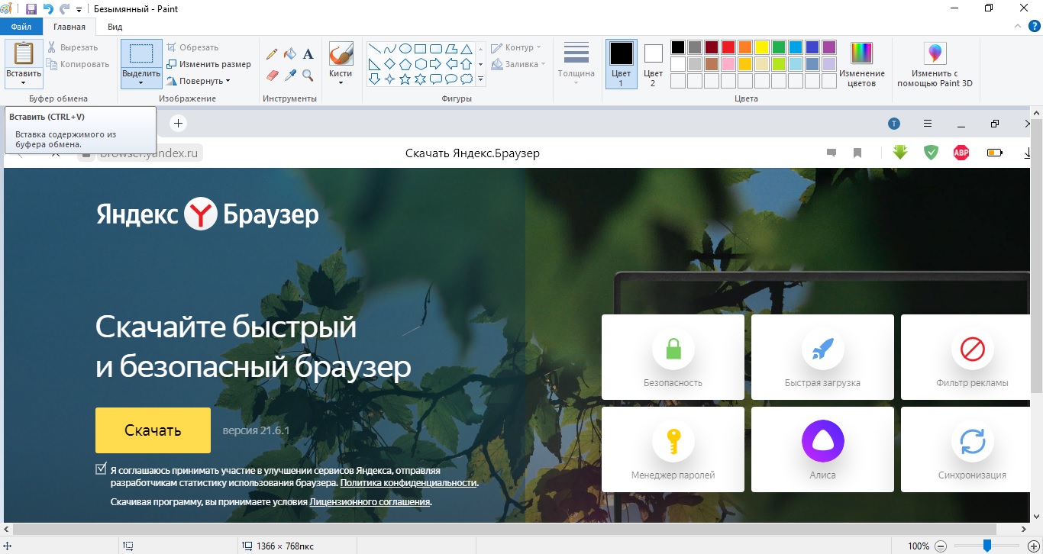Toggle the Color 2 selector

(x=653, y=64)
